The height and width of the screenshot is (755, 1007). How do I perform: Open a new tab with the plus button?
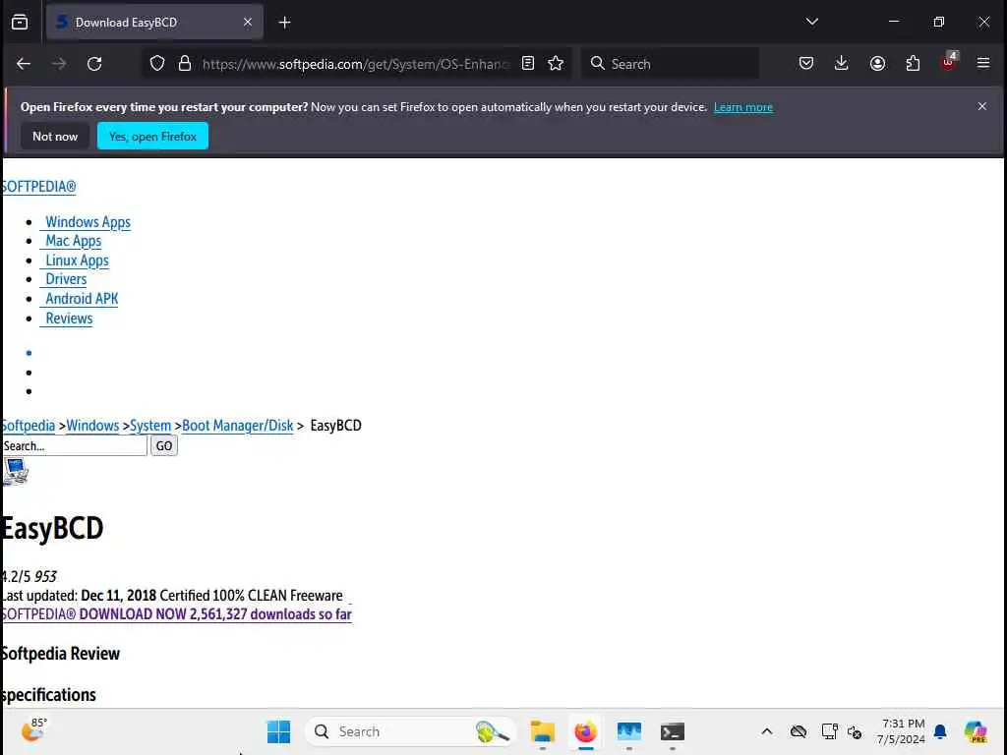[x=284, y=23]
